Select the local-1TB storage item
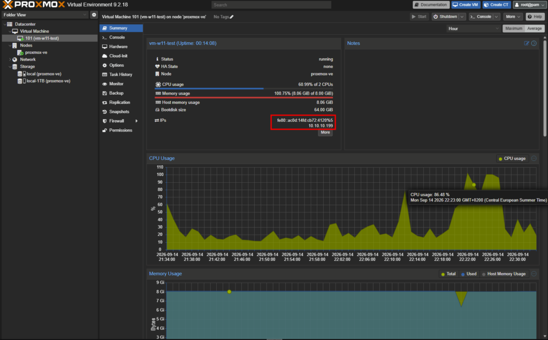 coord(48,81)
